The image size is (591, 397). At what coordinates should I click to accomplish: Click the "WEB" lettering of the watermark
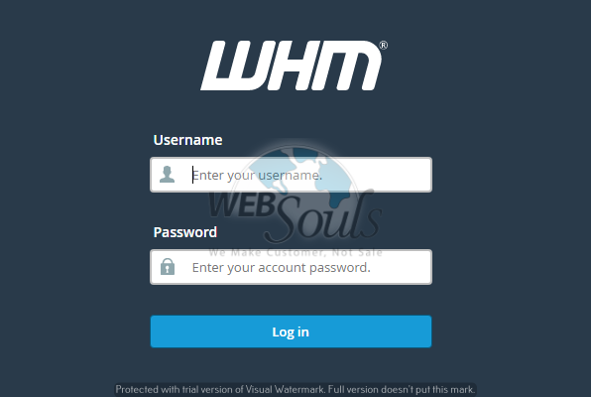click(x=241, y=205)
